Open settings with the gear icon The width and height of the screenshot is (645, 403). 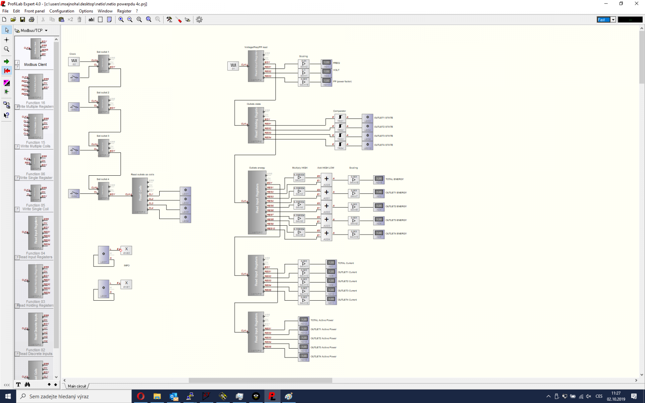click(x=199, y=19)
